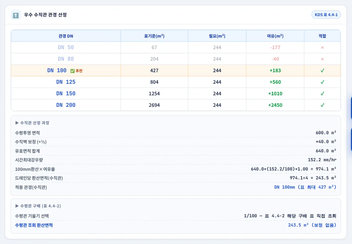Click the +183 margin value
The height and width of the screenshot is (244, 352).
pos(275,71)
